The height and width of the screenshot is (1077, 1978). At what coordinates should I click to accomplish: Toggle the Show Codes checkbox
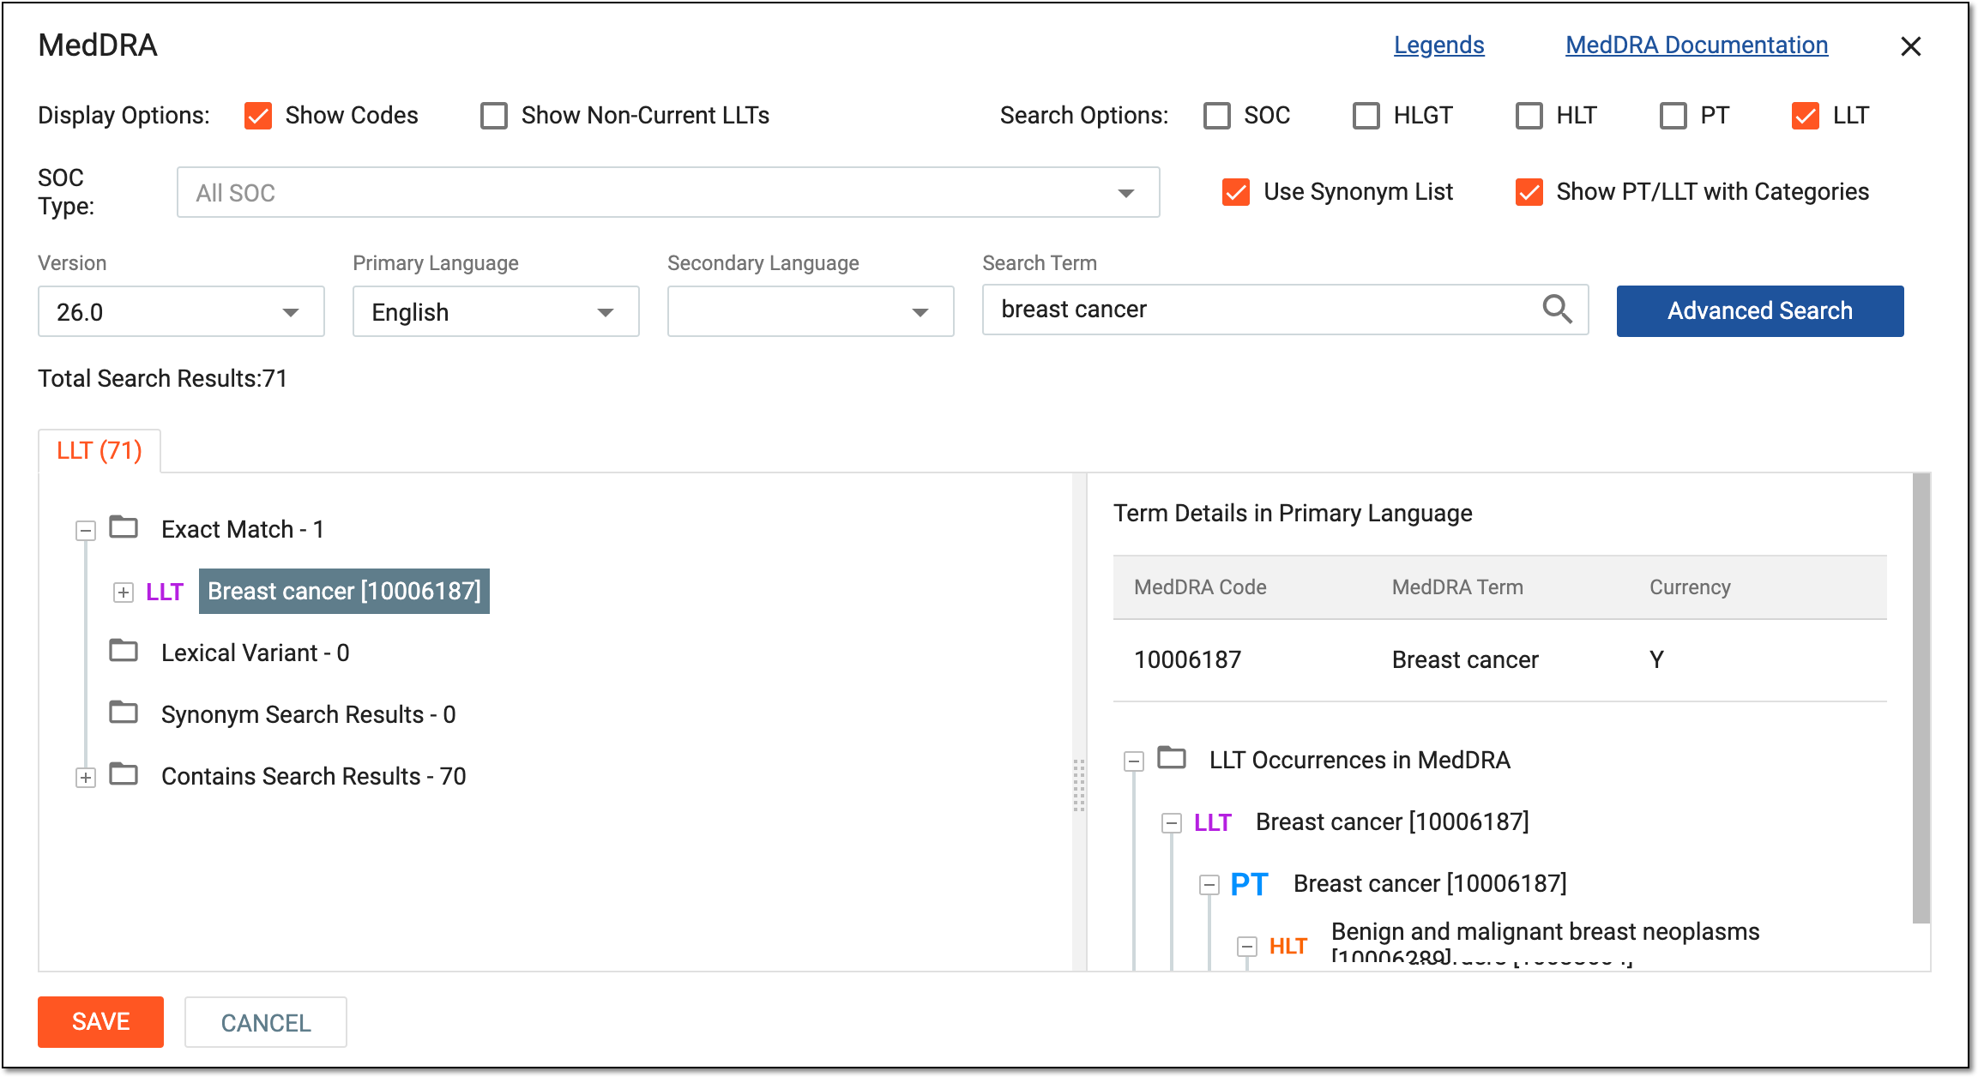pos(258,116)
